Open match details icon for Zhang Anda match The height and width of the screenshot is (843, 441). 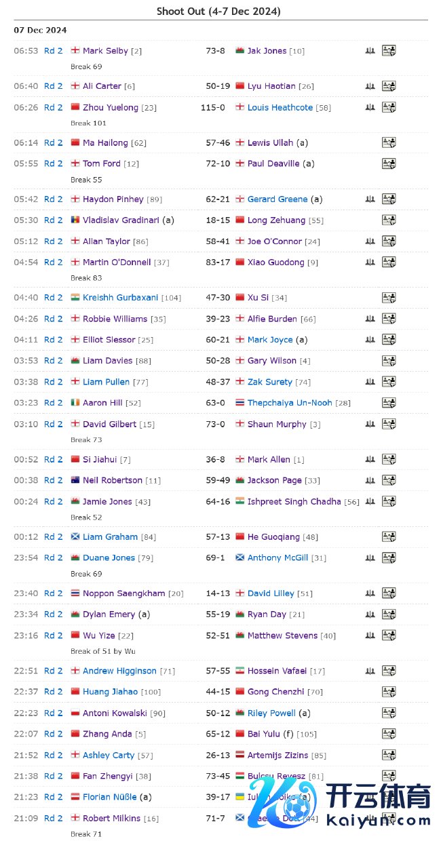(389, 734)
